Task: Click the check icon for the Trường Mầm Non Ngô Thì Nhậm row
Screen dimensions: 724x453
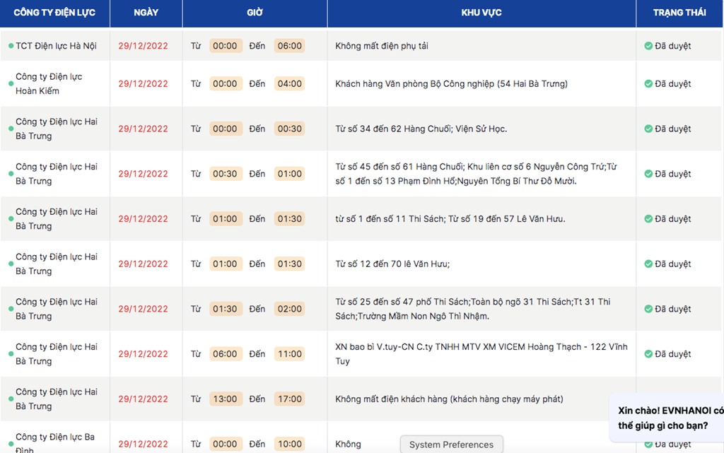Action: tap(648, 309)
